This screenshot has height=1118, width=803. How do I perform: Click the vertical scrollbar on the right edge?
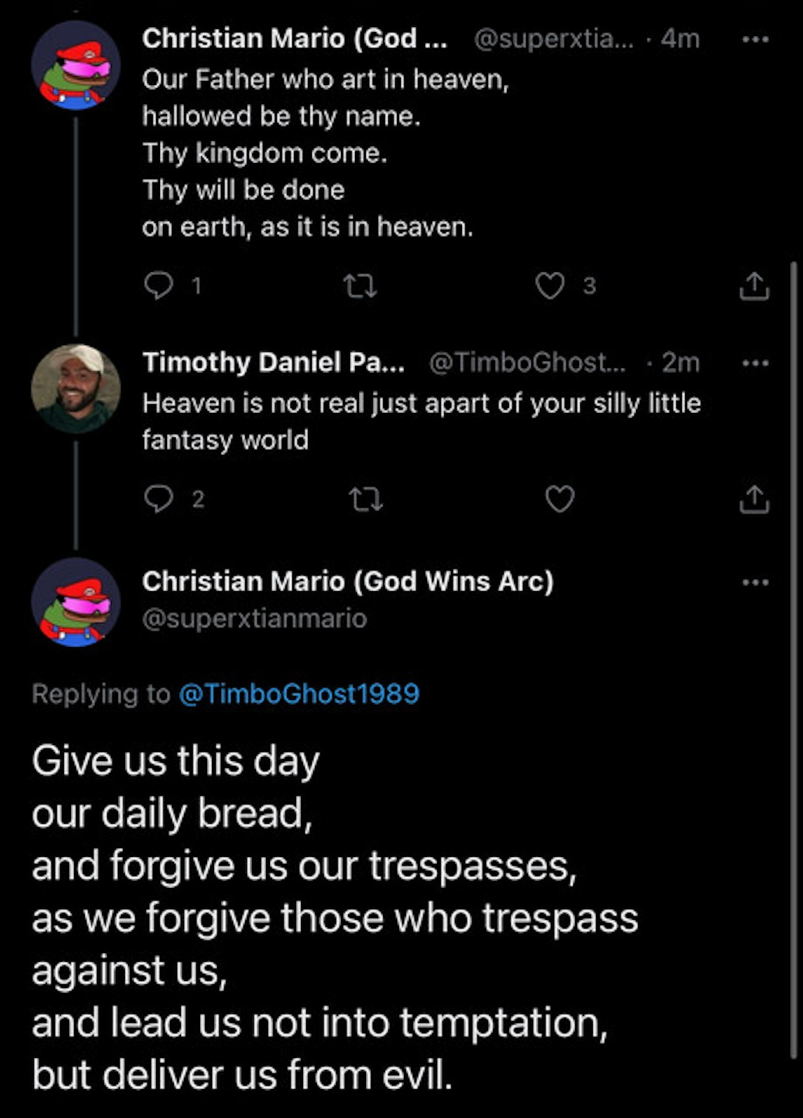(x=793, y=641)
